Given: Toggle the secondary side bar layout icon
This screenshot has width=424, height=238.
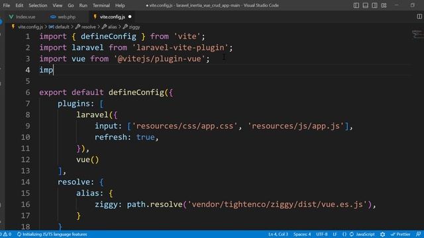Looking at the screenshot, I should [374, 5].
